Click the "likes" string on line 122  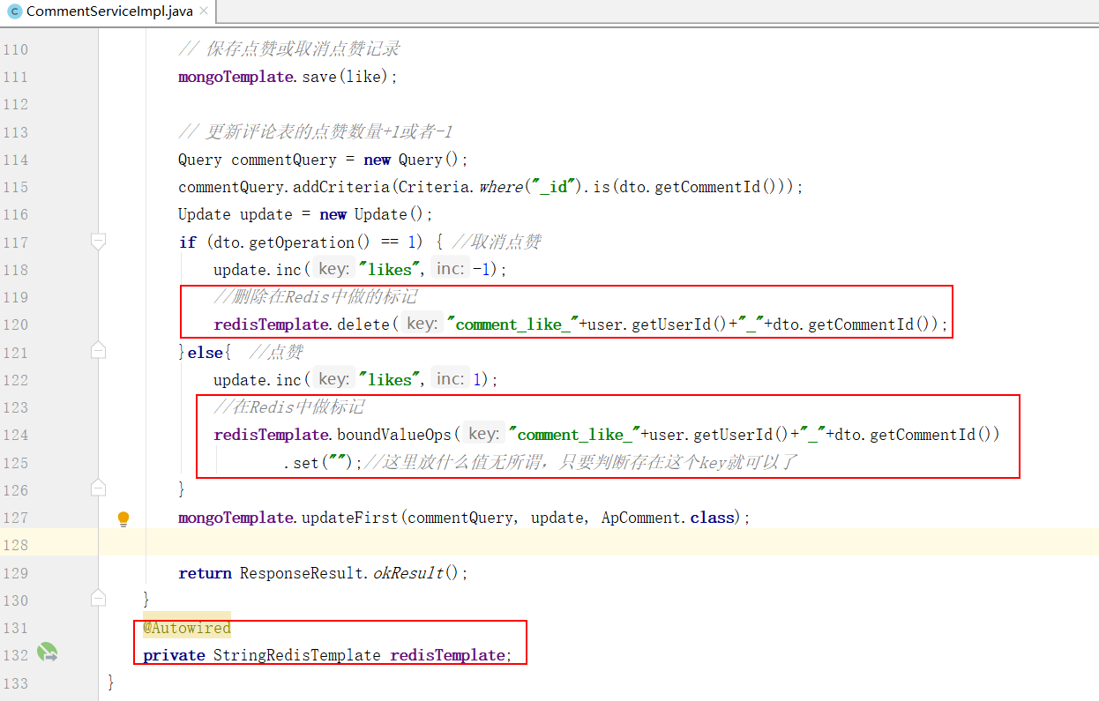click(x=389, y=379)
